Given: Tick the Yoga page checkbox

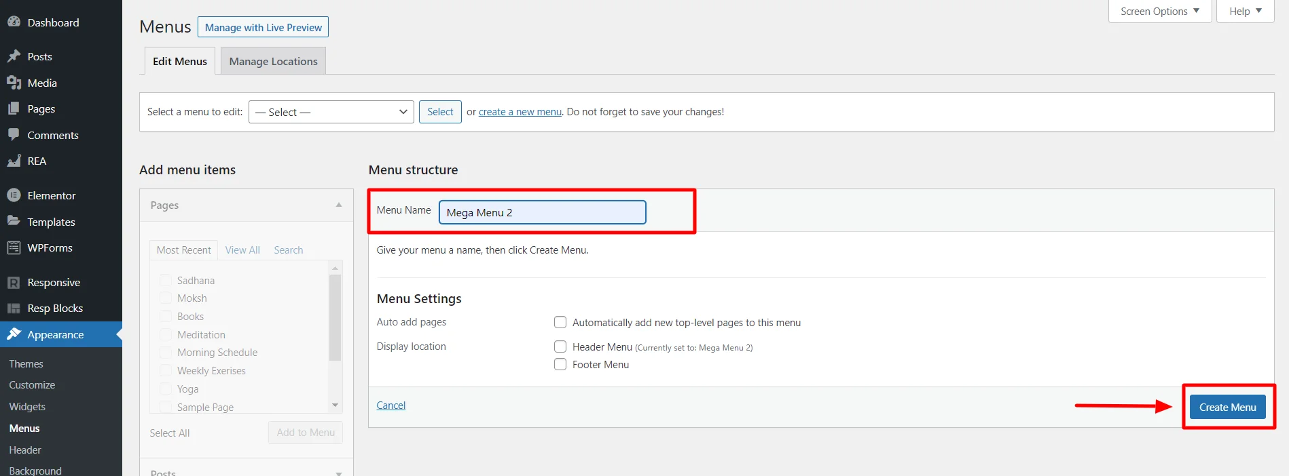Looking at the screenshot, I should [x=166, y=389].
